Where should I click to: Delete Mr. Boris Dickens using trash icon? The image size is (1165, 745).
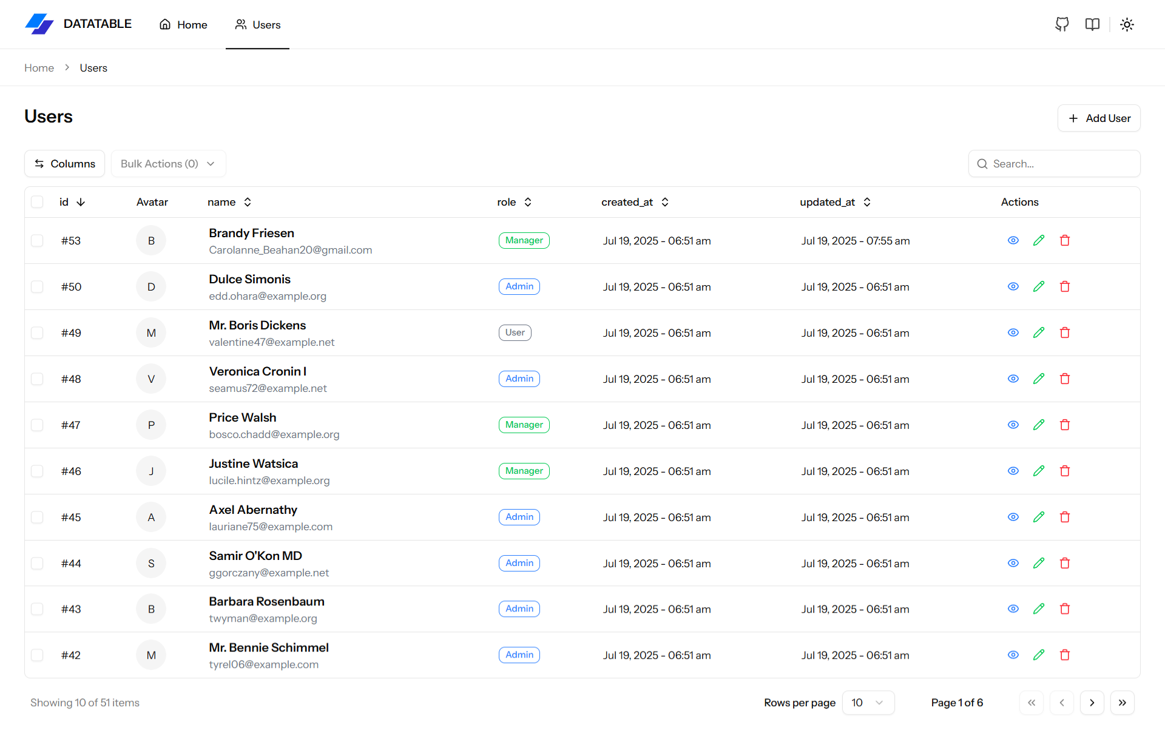(1064, 332)
